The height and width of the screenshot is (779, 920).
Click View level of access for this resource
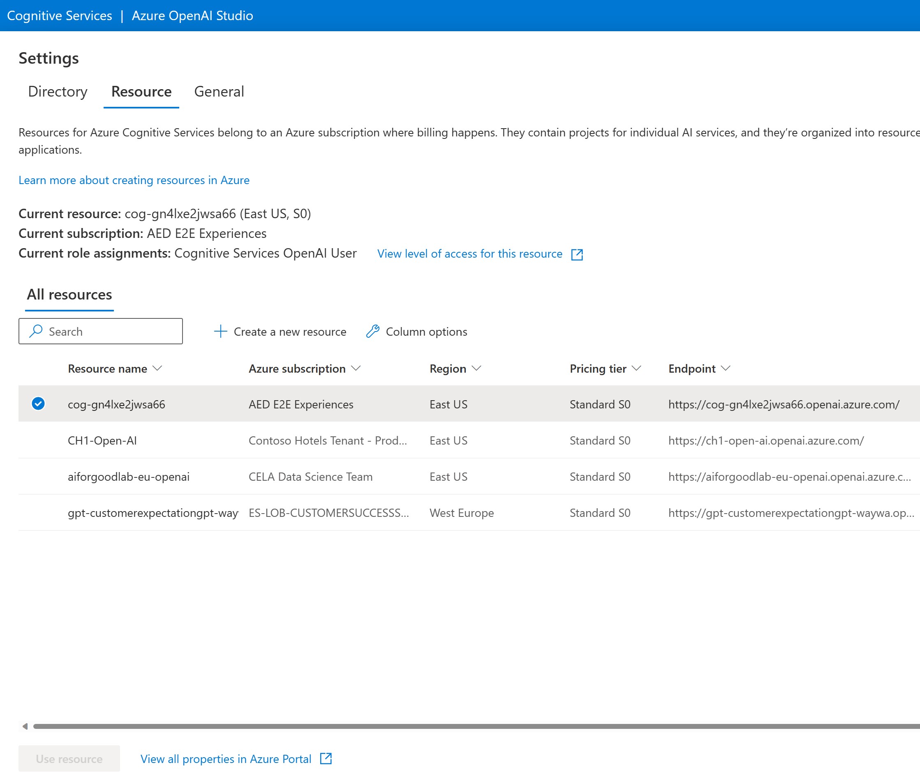pyautogui.click(x=469, y=254)
